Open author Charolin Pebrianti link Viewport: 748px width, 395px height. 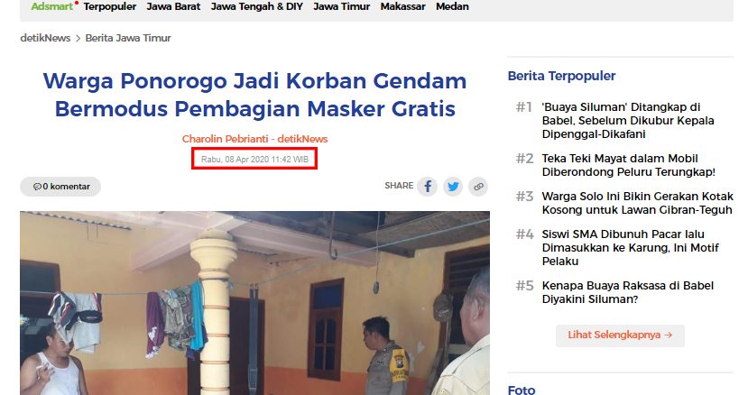(x=226, y=139)
